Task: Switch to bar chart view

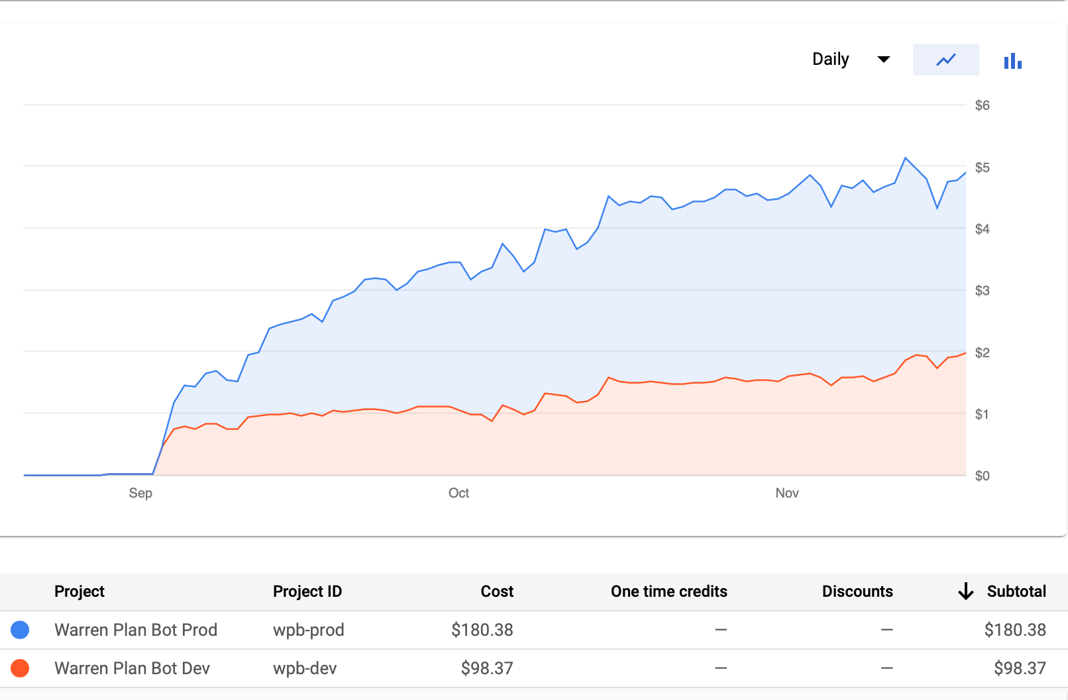Action: coord(1012,61)
